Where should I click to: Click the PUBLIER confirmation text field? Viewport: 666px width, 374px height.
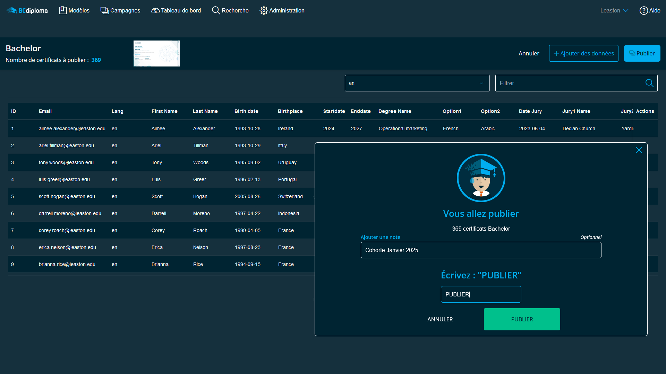click(481, 294)
